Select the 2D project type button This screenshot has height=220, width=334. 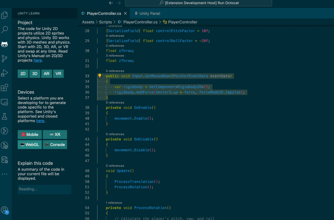[x=23, y=74]
